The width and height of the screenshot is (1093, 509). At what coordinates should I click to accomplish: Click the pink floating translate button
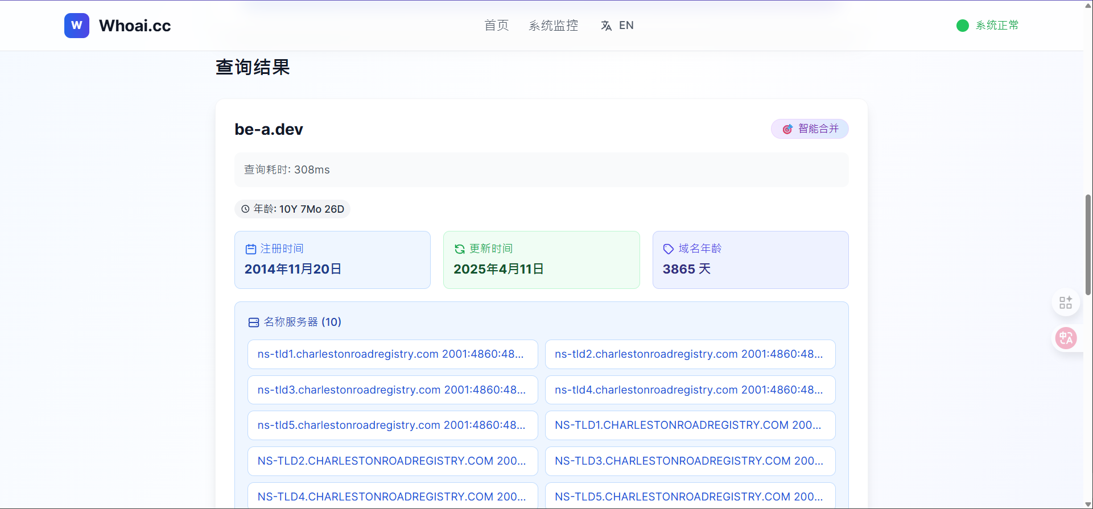1066,338
